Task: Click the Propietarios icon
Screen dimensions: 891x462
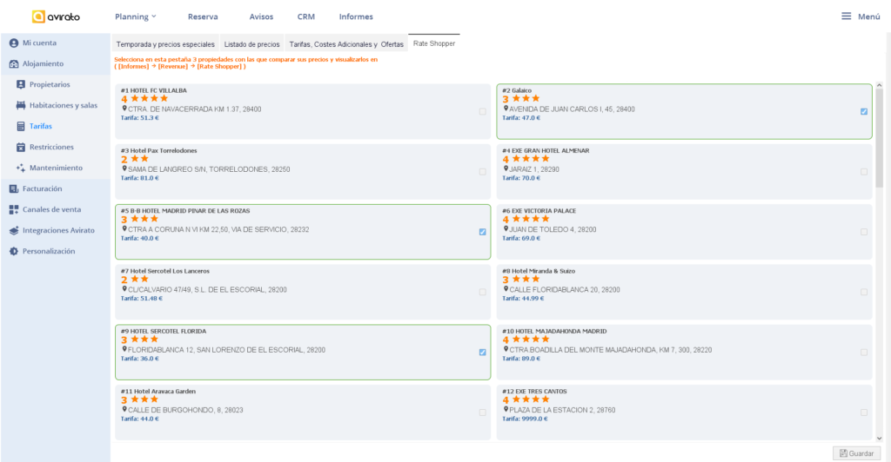Action: coord(21,84)
